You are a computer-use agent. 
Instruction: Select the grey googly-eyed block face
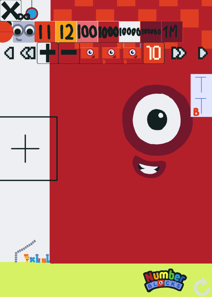(x=24, y=32)
